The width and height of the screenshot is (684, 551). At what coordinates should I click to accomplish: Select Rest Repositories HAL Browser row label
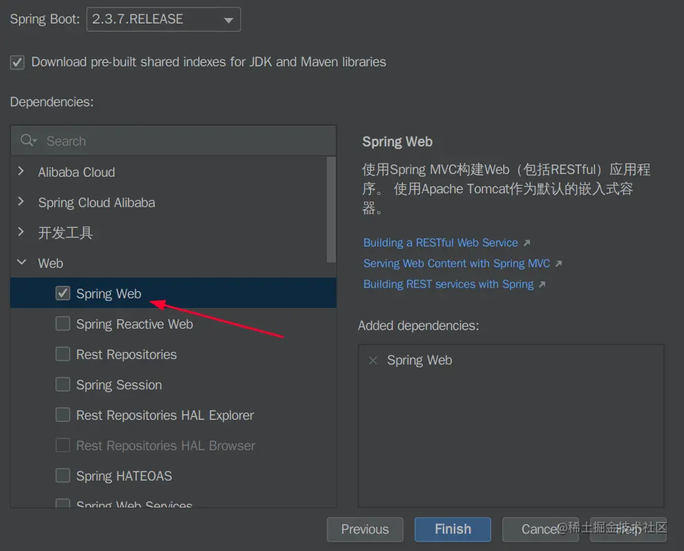click(166, 445)
